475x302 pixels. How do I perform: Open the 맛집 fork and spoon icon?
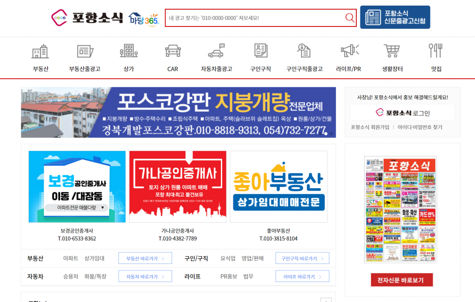point(436,51)
